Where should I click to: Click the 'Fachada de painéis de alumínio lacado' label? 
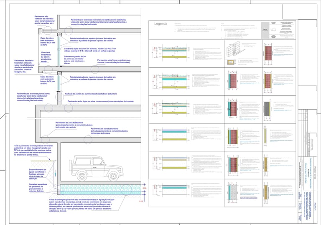pyautogui.click(x=91, y=94)
